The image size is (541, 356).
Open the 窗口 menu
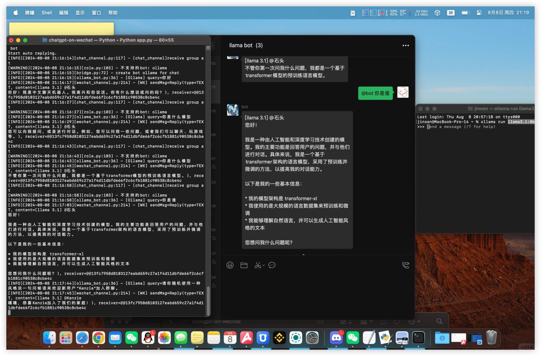97,13
